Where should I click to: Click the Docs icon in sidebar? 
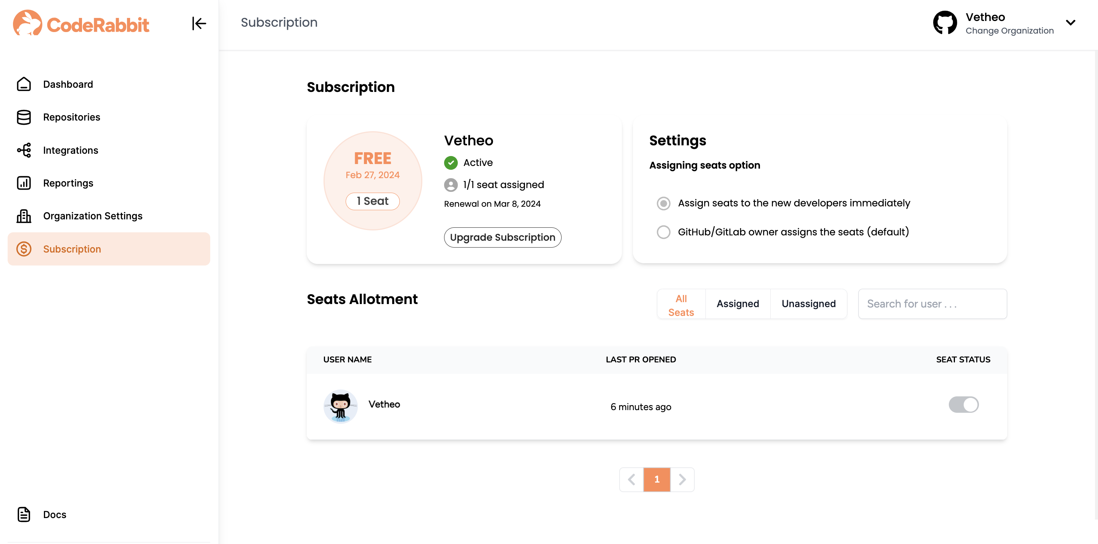coord(24,513)
